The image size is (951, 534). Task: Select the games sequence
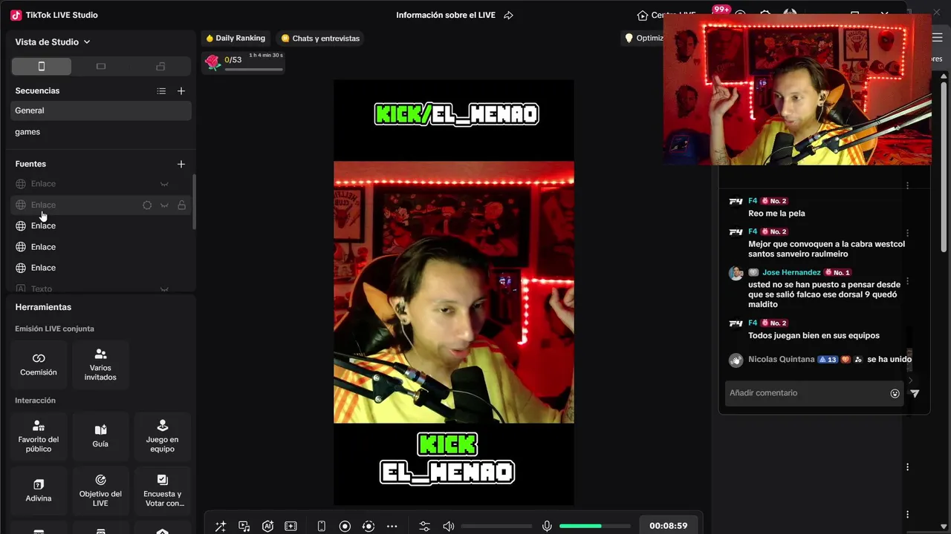pyautogui.click(x=101, y=132)
